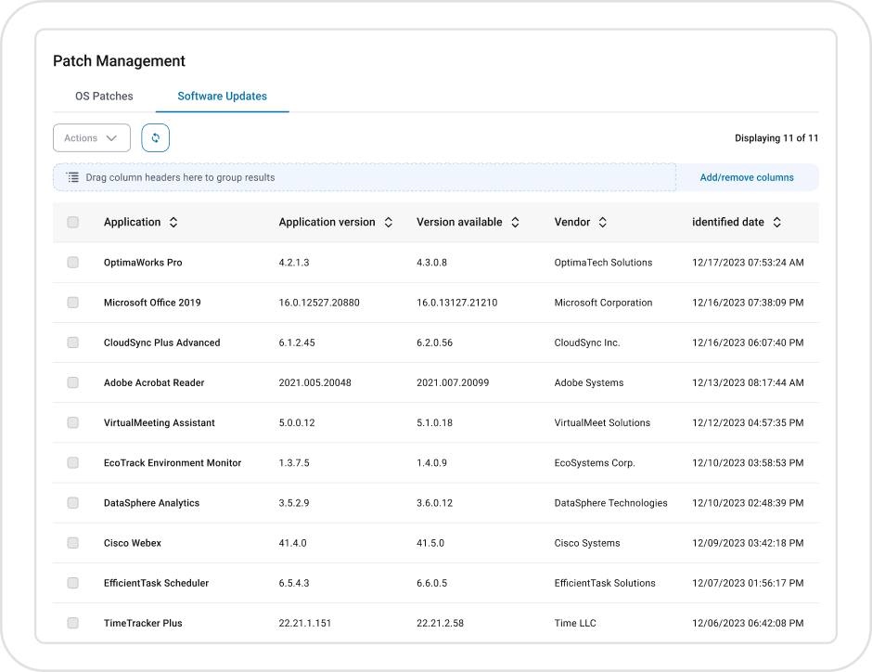Sort by Application version arrows
The width and height of the screenshot is (872, 672).
pos(388,223)
